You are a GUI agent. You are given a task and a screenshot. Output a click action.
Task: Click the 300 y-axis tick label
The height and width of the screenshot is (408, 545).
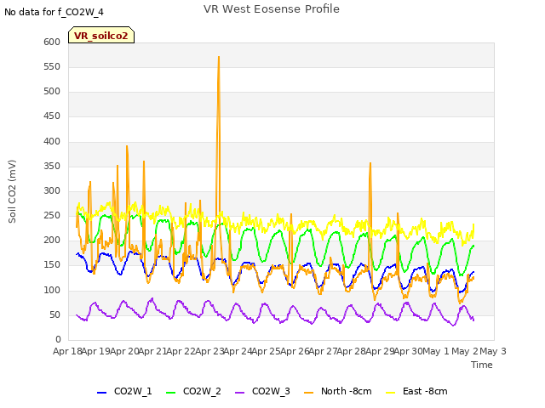pyautogui.click(x=52, y=190)
